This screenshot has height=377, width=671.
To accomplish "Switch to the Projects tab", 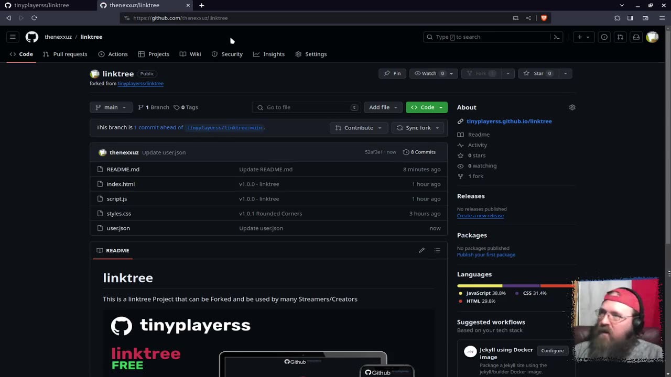I will click(x=154, y=54).
